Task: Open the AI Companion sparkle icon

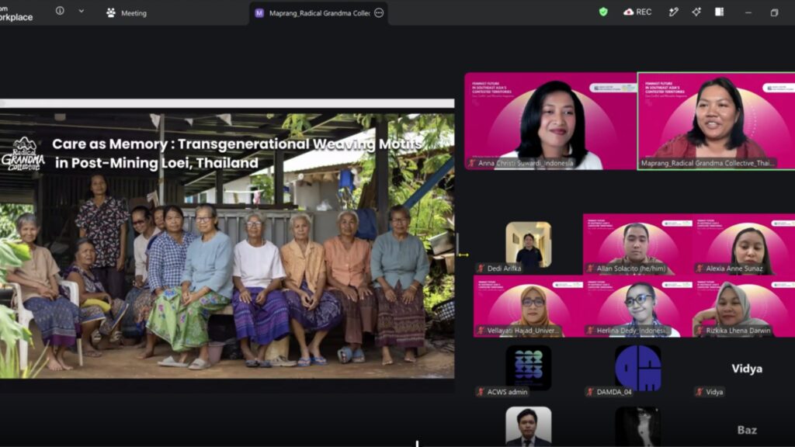Action: [x=696, y=12]
